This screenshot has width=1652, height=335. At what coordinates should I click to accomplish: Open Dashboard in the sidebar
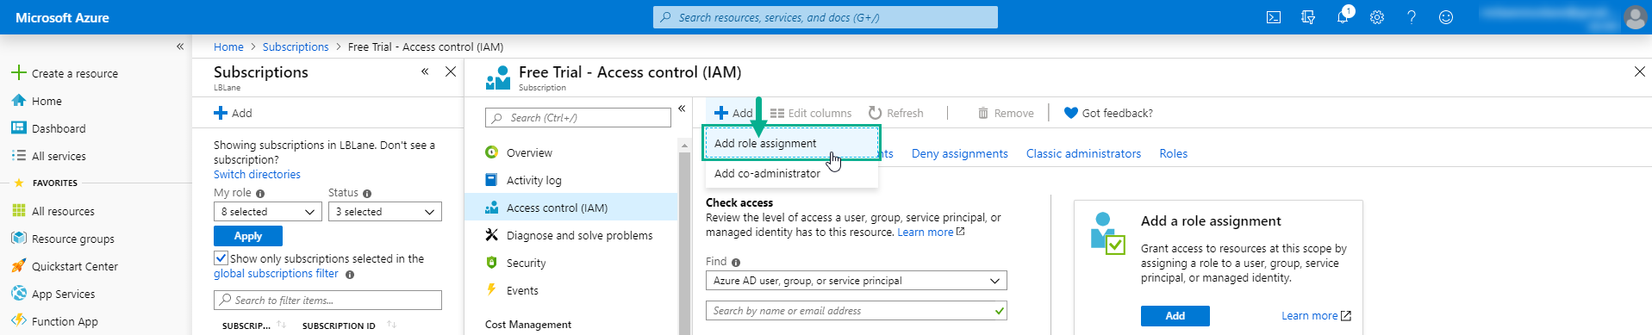tap(49, 128)
